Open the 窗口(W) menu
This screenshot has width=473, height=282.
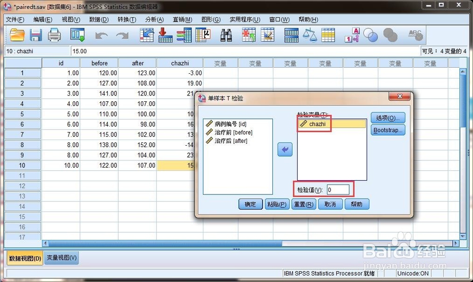pos(279,19)
